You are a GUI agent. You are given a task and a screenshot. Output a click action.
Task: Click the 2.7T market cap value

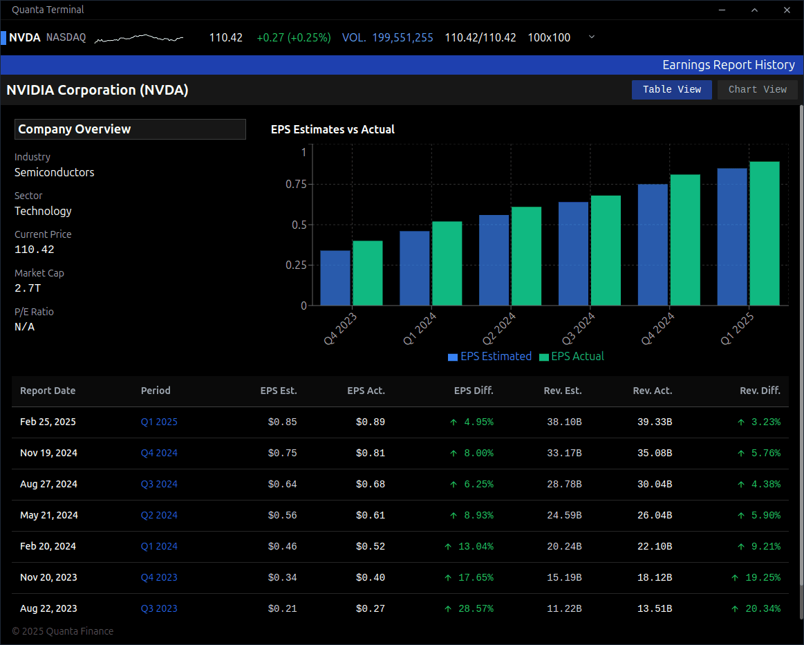[x=28, y=288]
